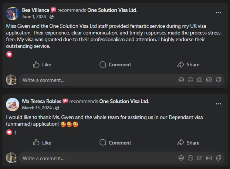Click camera icon in second comment box
This screenshot has height=169, width=230.
[x=200, y=158]
